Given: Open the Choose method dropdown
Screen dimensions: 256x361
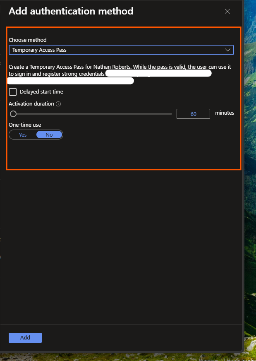Looking at the screenshot, I should pos(121,50).
